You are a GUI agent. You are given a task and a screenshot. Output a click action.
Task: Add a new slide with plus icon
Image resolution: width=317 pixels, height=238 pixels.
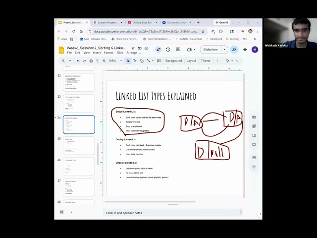point(70,60)
